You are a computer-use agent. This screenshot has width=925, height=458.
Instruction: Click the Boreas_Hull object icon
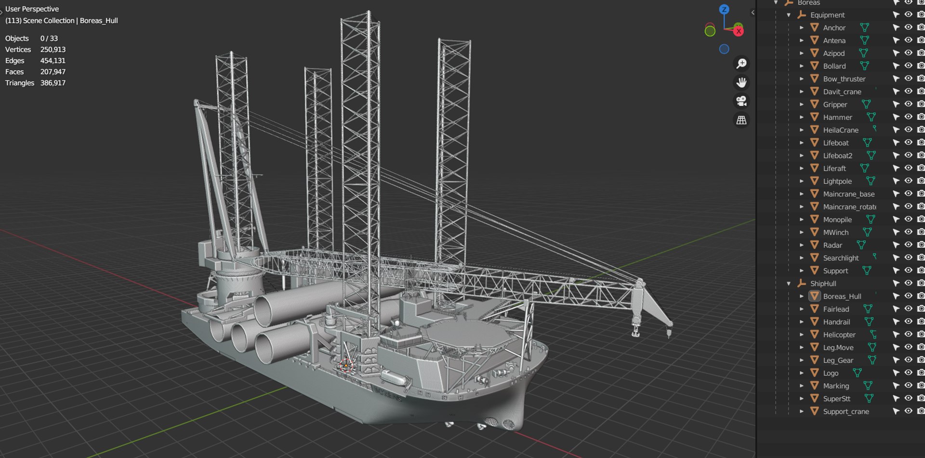pyautogui.click(x=814, y=296)
